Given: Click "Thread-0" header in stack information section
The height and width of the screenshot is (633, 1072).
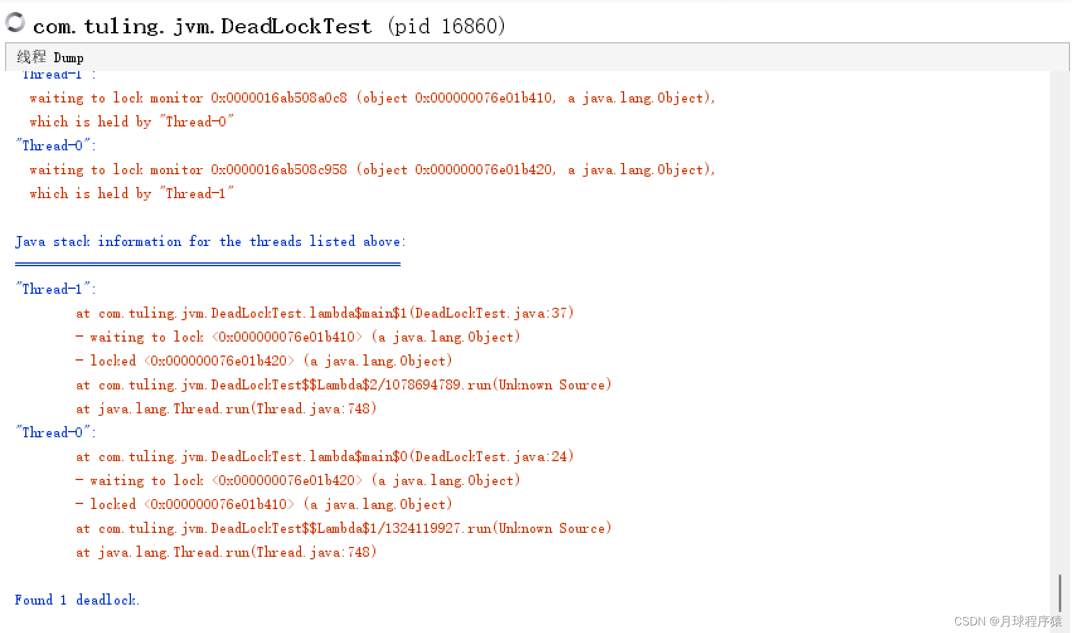Looking at the screenshot, I should (56, 433).
